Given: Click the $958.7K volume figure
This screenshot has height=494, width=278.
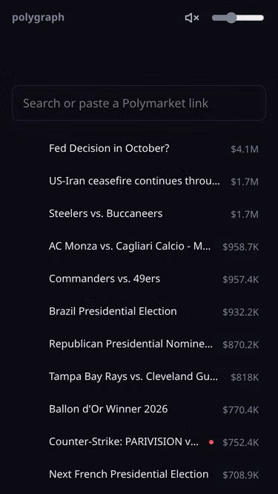Looking at the screenshot, I should tap(240, 247).
